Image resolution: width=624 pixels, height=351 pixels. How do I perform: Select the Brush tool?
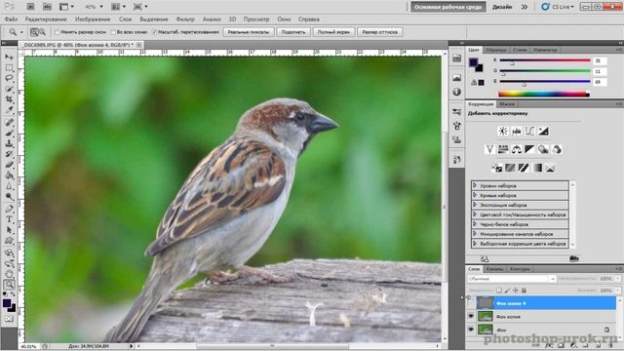(9, 133)
